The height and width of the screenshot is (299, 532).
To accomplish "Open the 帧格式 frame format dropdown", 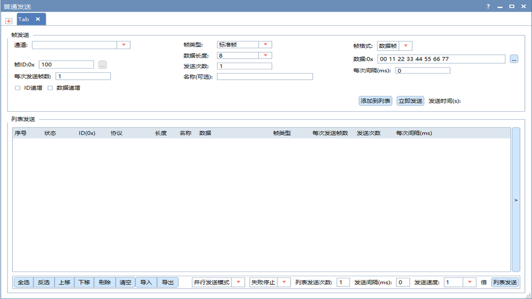I will pos(405,46).
